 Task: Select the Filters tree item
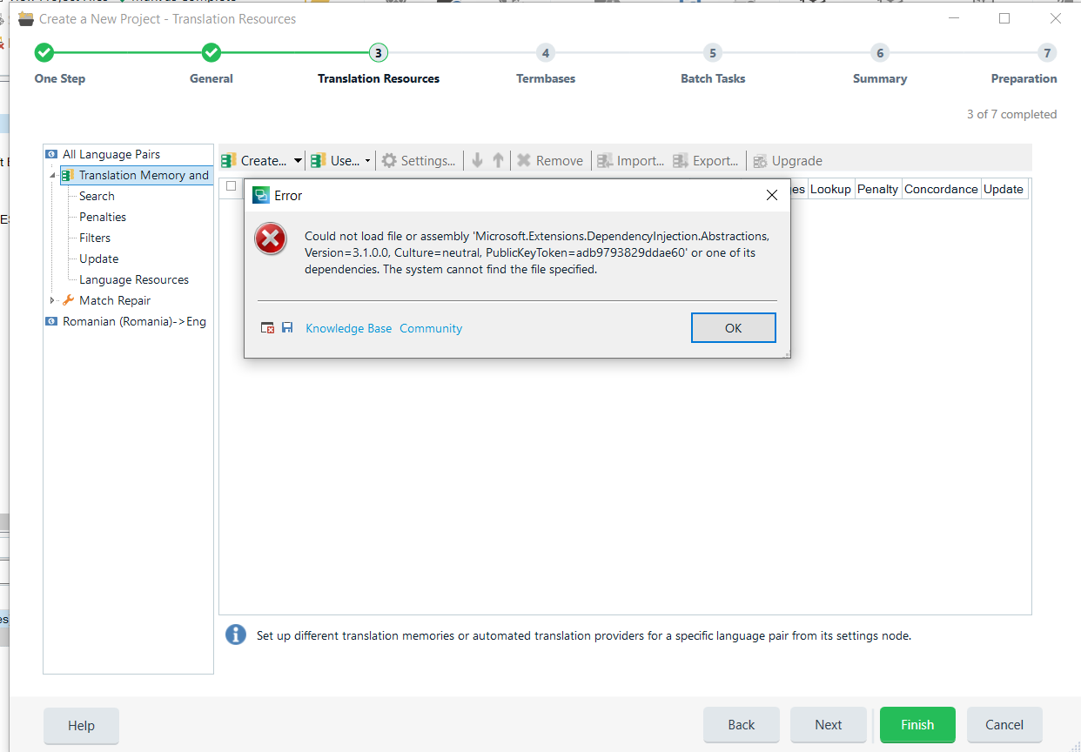[95, 238]
